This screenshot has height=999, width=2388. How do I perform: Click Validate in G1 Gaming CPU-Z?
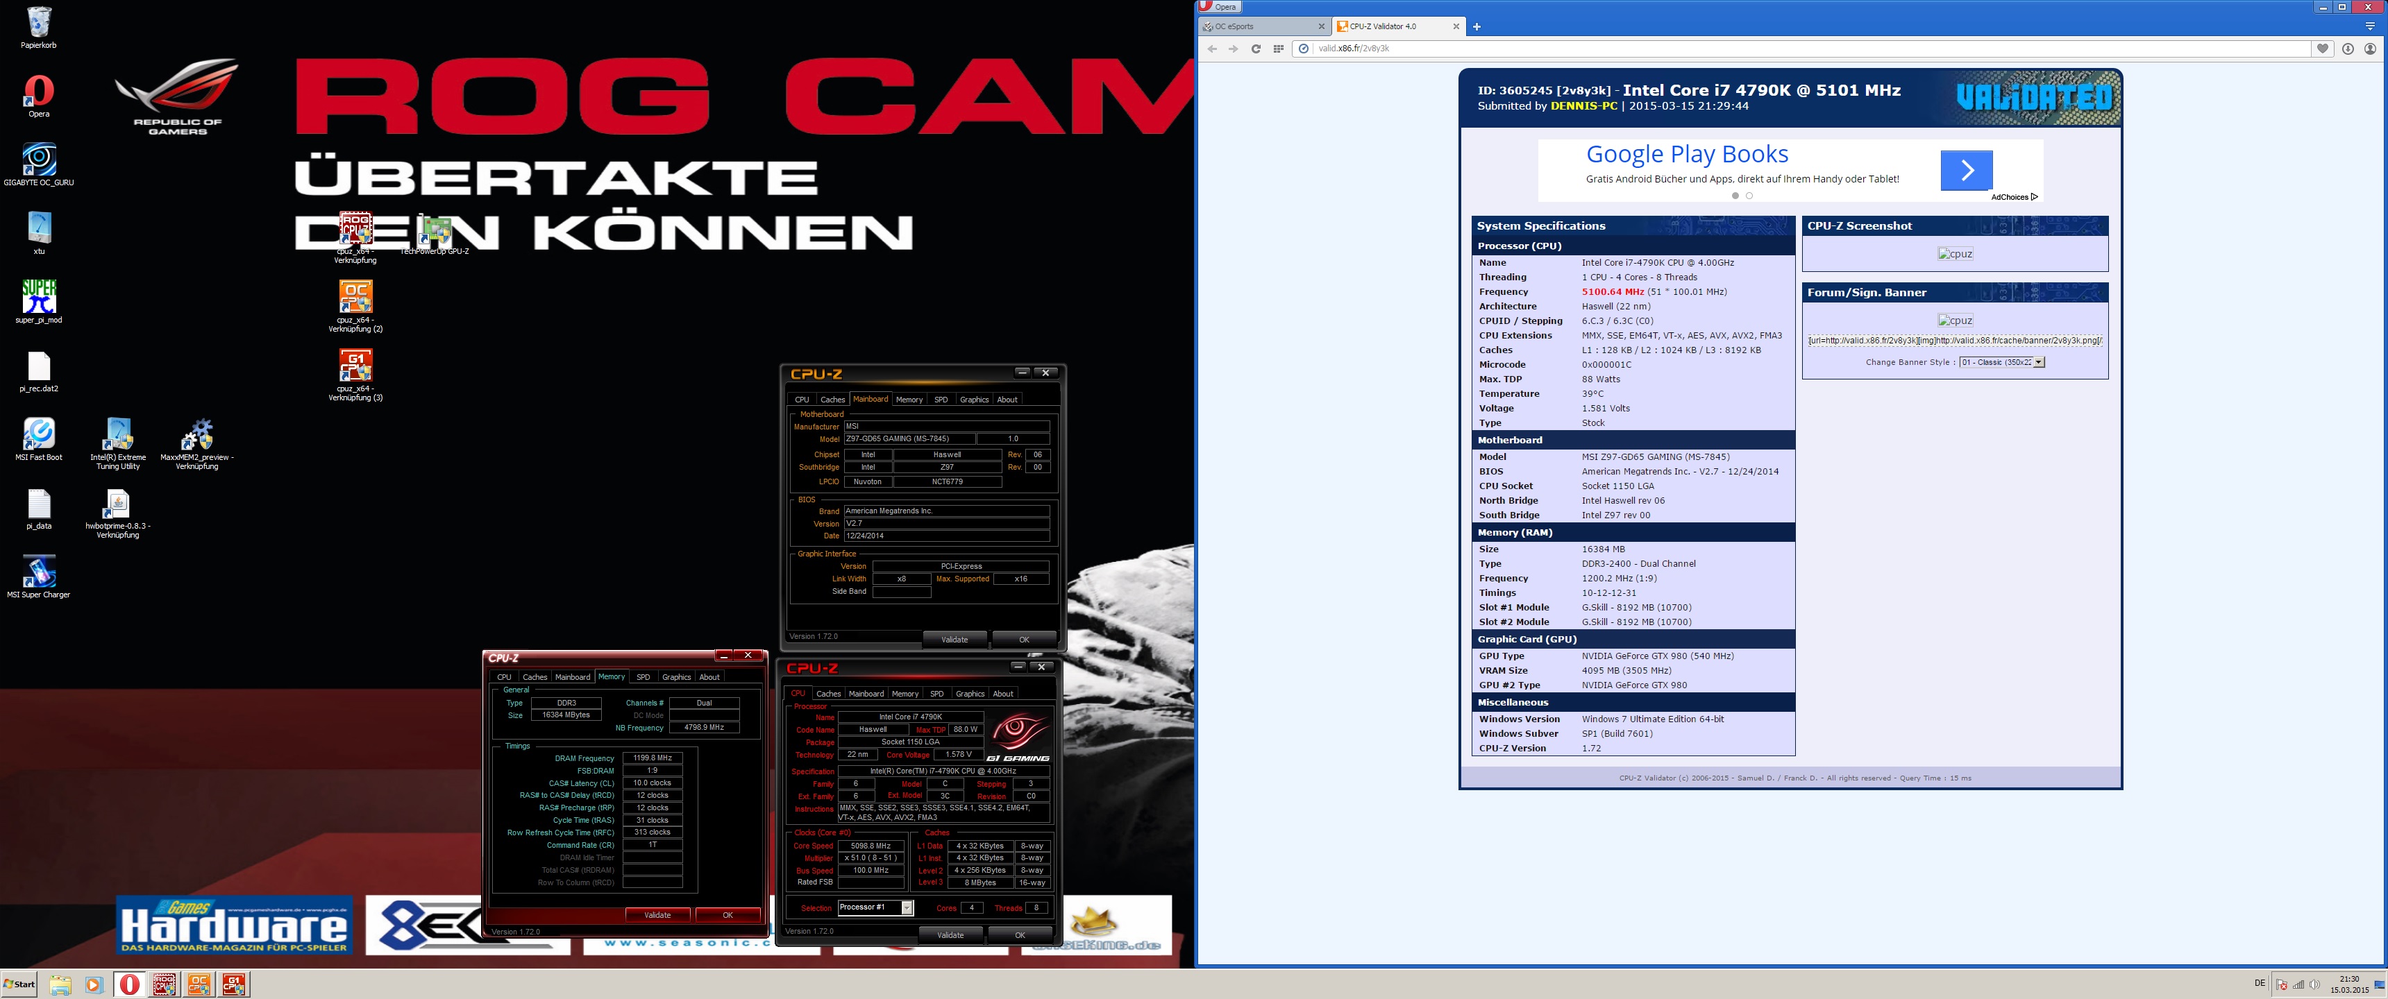pyautogui.click(x=950, y=935)
